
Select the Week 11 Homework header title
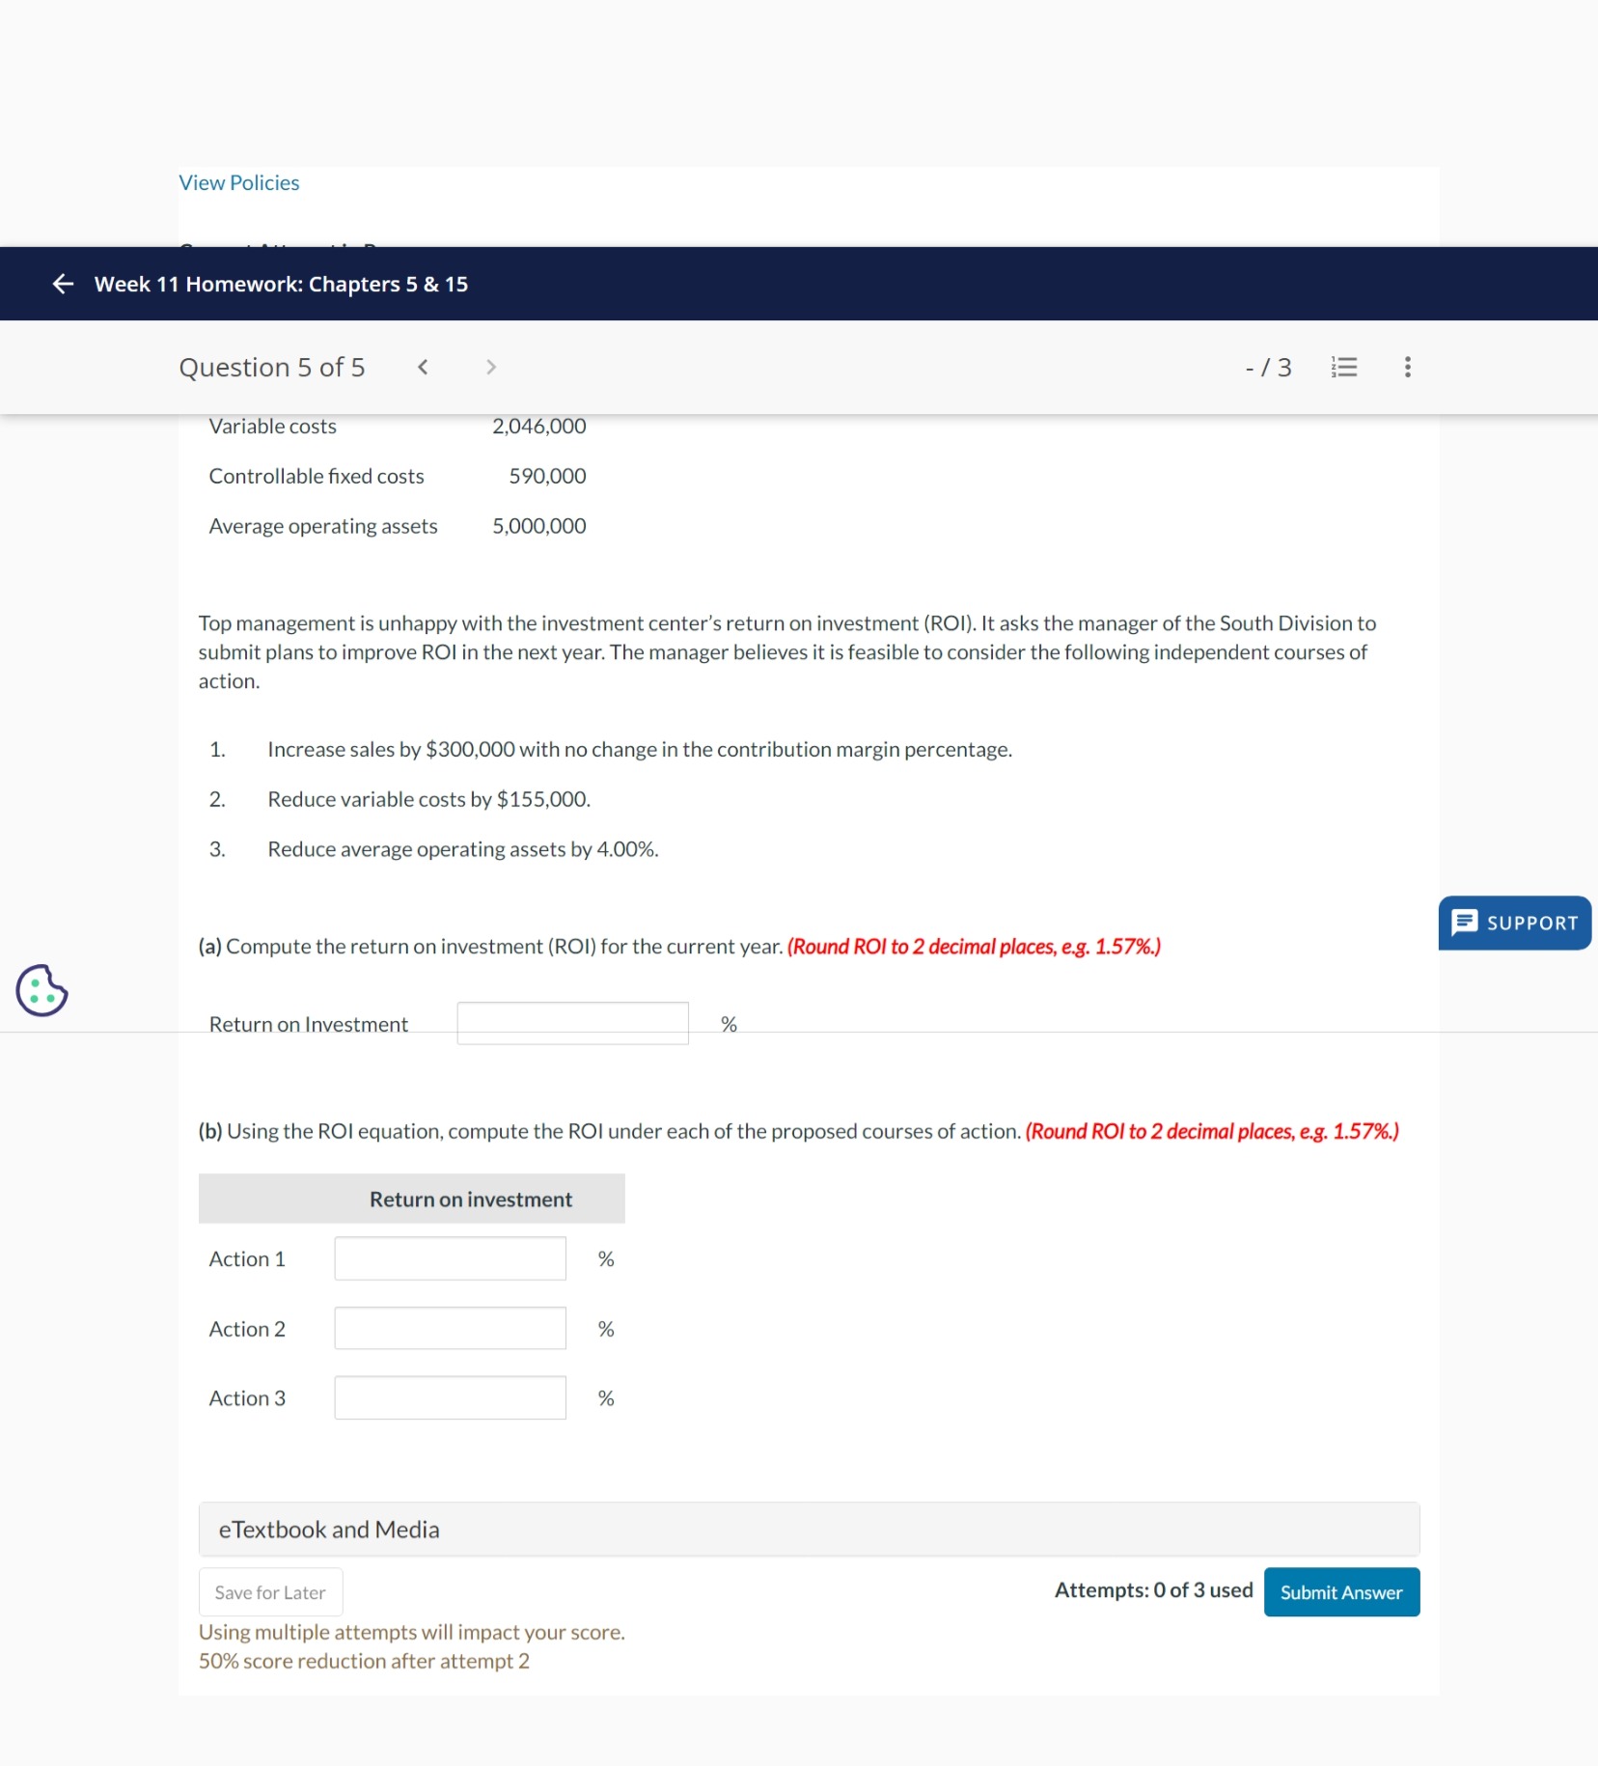pos(281,283)
